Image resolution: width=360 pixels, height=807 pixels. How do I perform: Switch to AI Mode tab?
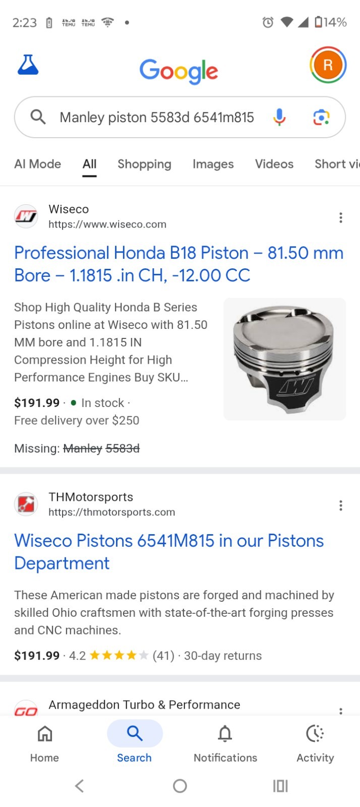point(38,164)
